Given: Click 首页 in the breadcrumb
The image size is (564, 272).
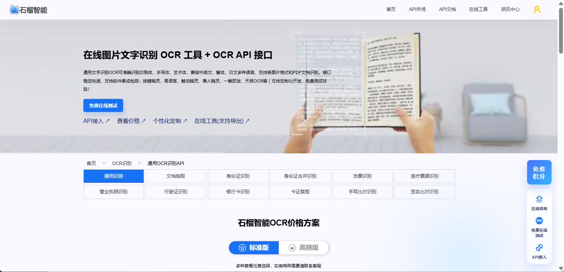Looking at the screenshot, I should [91, 163].
